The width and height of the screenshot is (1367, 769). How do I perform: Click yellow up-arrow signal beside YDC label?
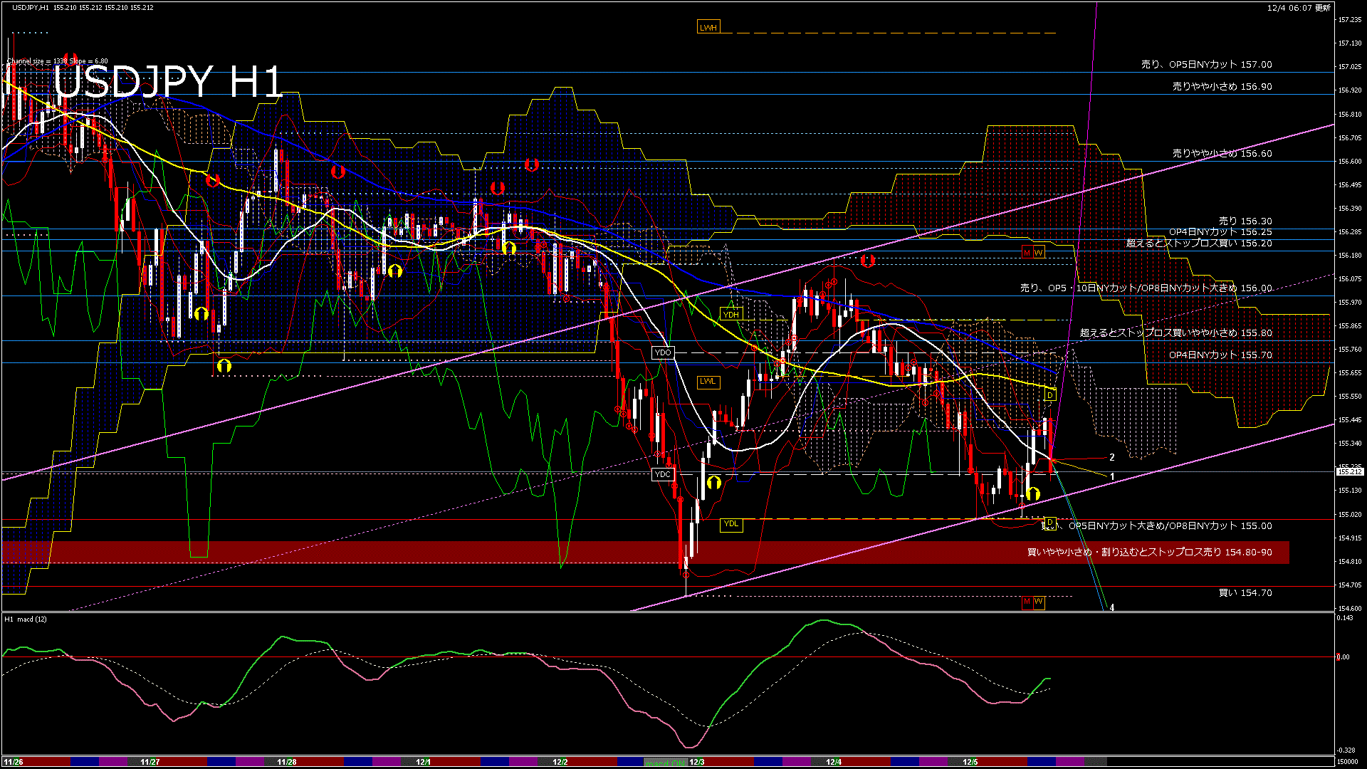714,482
